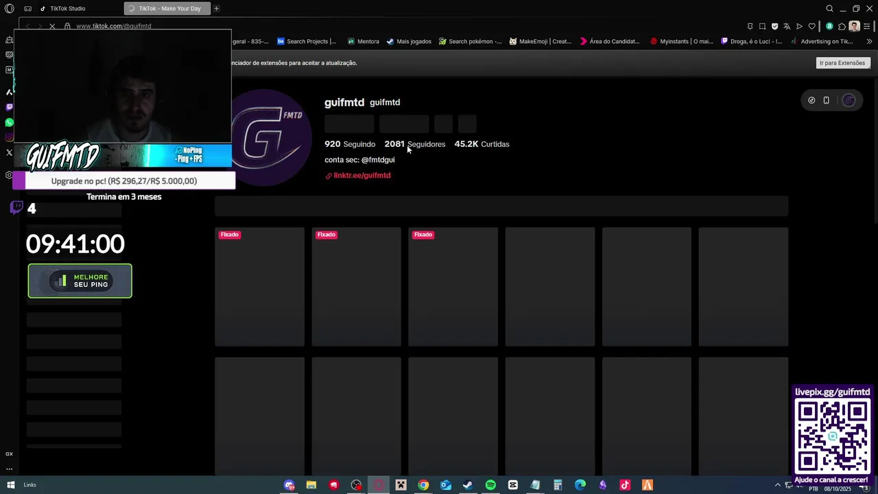The height and width of the screenshot is (494, 878).
Task: Open the extensions cube icon
Action: click(842, 26)
